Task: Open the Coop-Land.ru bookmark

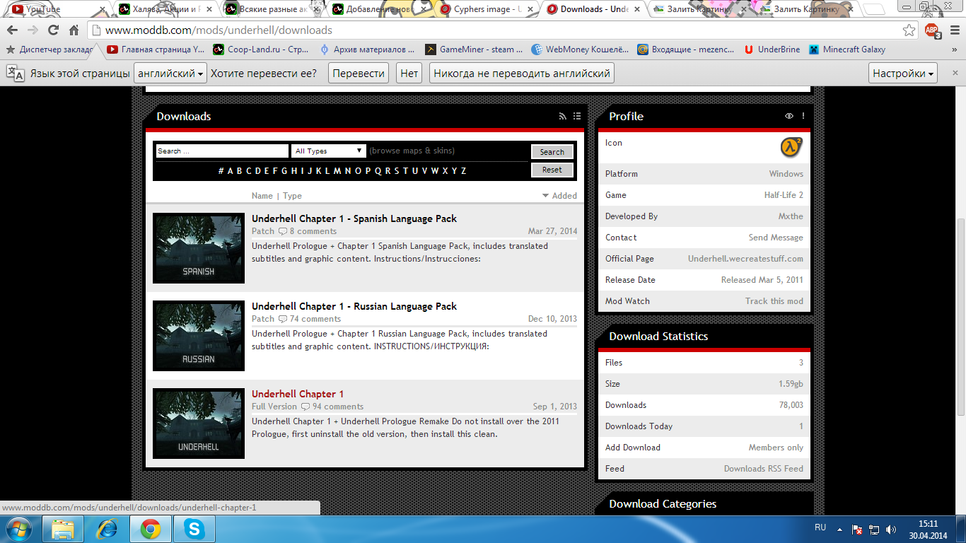Action: 261,49
